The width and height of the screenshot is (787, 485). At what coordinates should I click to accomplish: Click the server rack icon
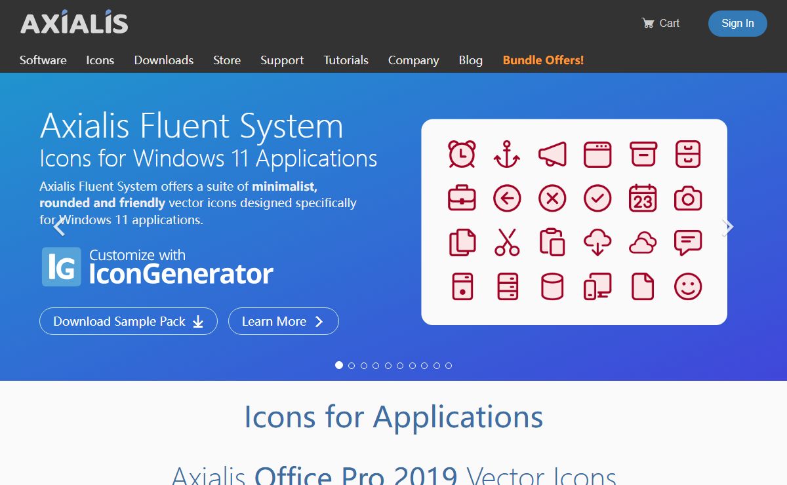[507, 286]
